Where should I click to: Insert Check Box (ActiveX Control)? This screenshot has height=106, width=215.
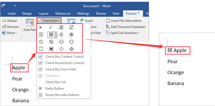[x=64, y=63]
